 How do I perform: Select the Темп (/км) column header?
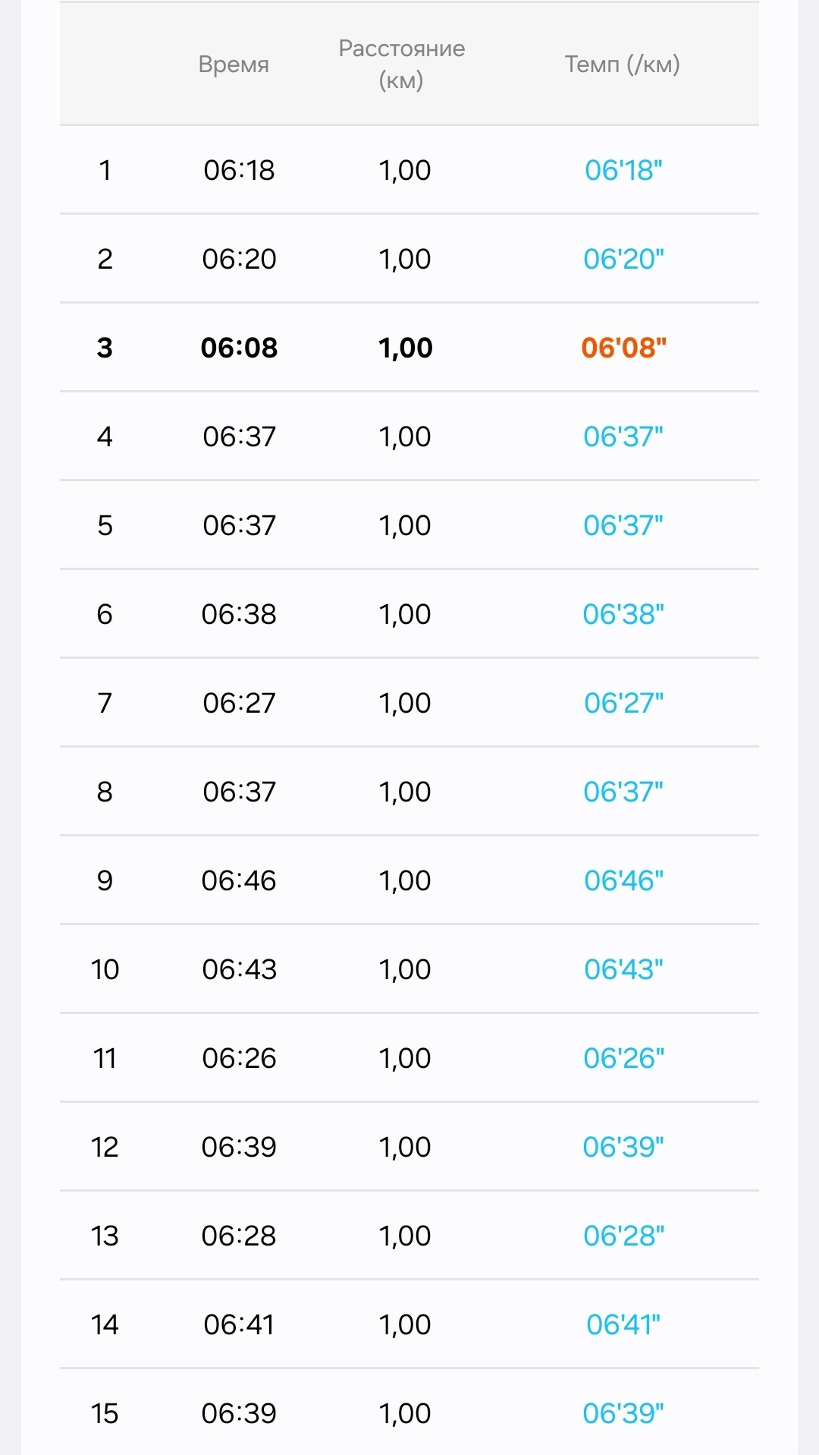tap(622, 65)
